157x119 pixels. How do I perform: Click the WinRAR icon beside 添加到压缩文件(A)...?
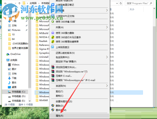pos(53,67)
